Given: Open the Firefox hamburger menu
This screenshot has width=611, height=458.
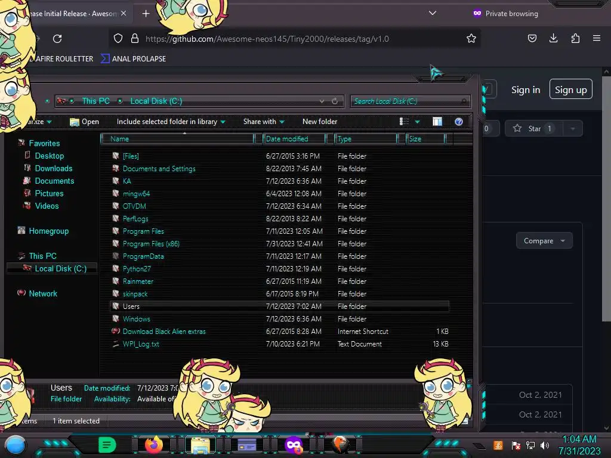Looking at the screenshot, I should (x=597, y=38).
